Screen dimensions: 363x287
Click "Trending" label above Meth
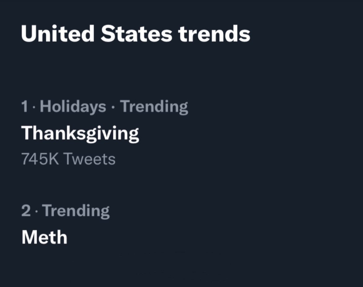coord(76,211)
